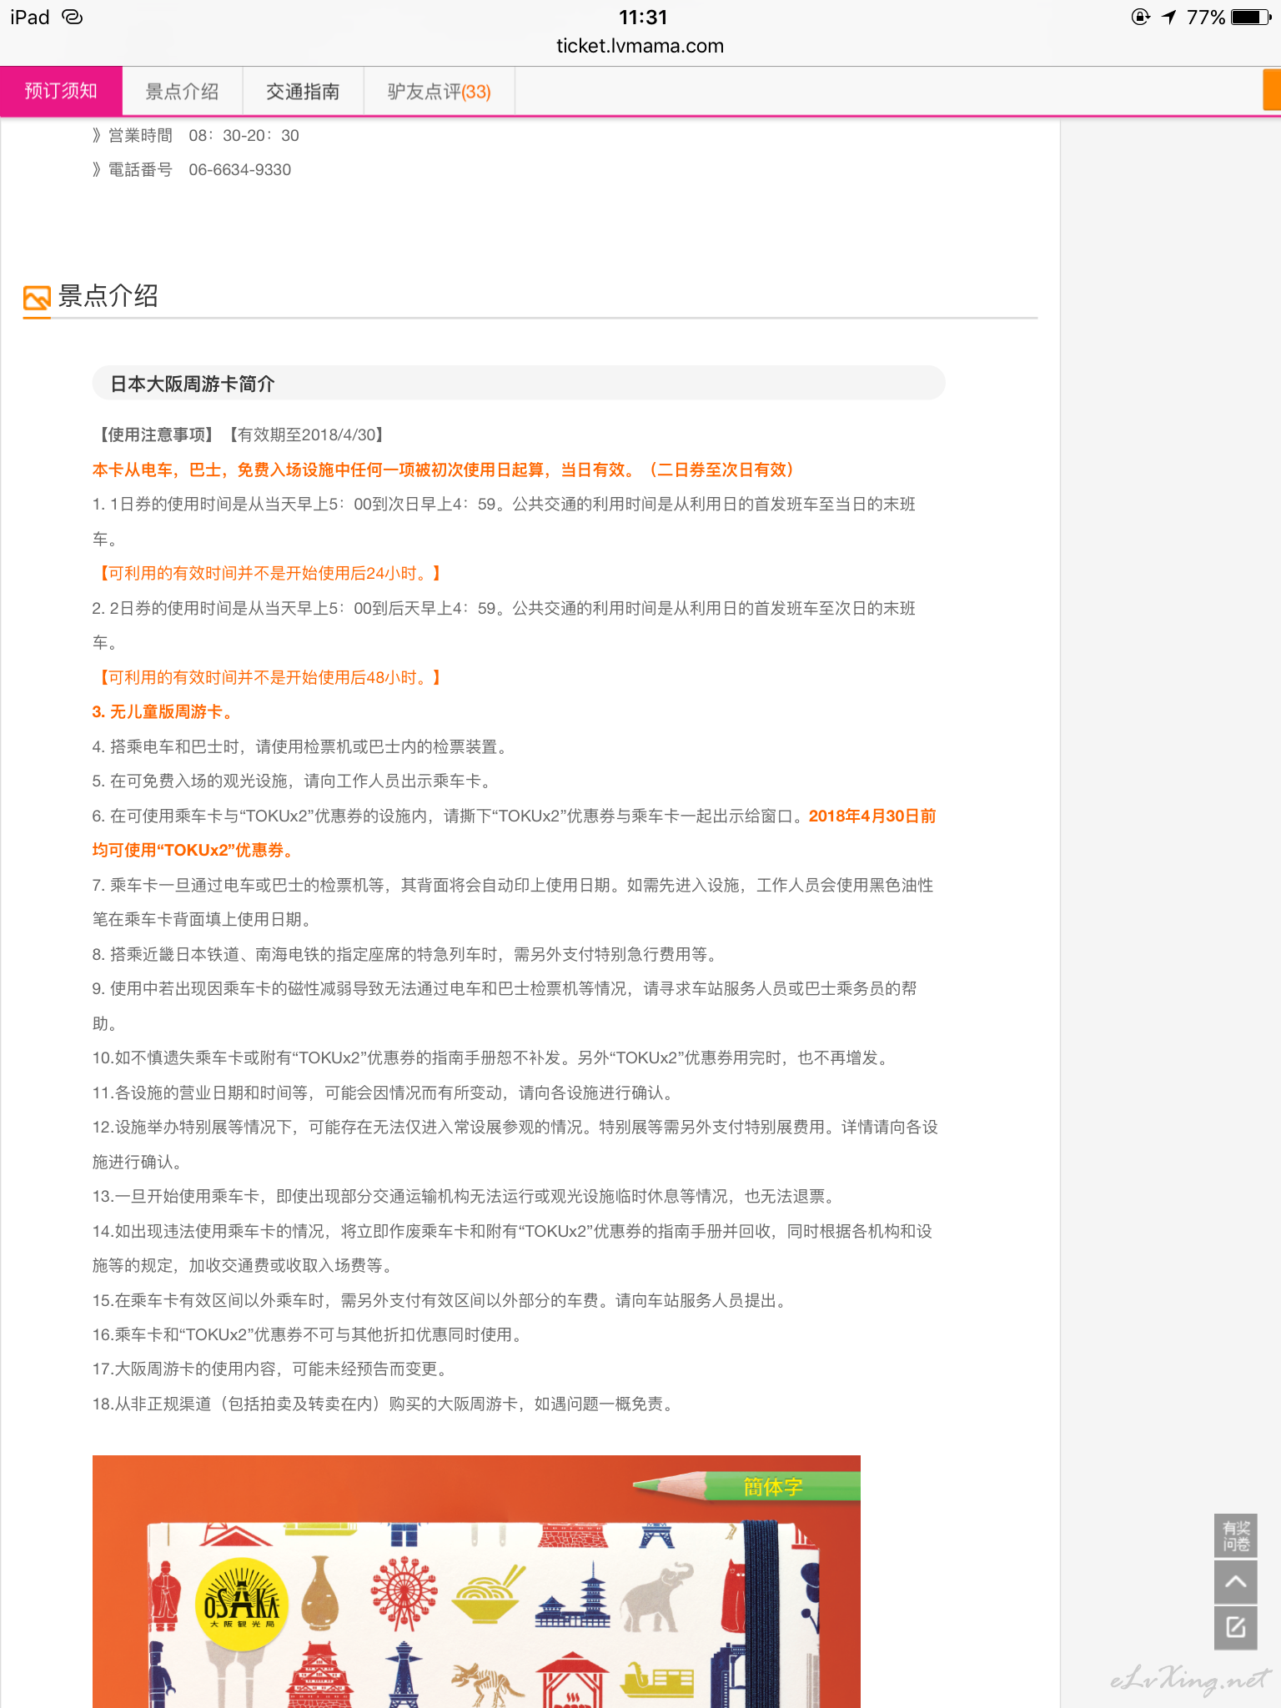1281x1708 pixels.
Task: Click item 16 about 其他折扣优惠
Action: pyautogui.click(x=309, y=1334)
